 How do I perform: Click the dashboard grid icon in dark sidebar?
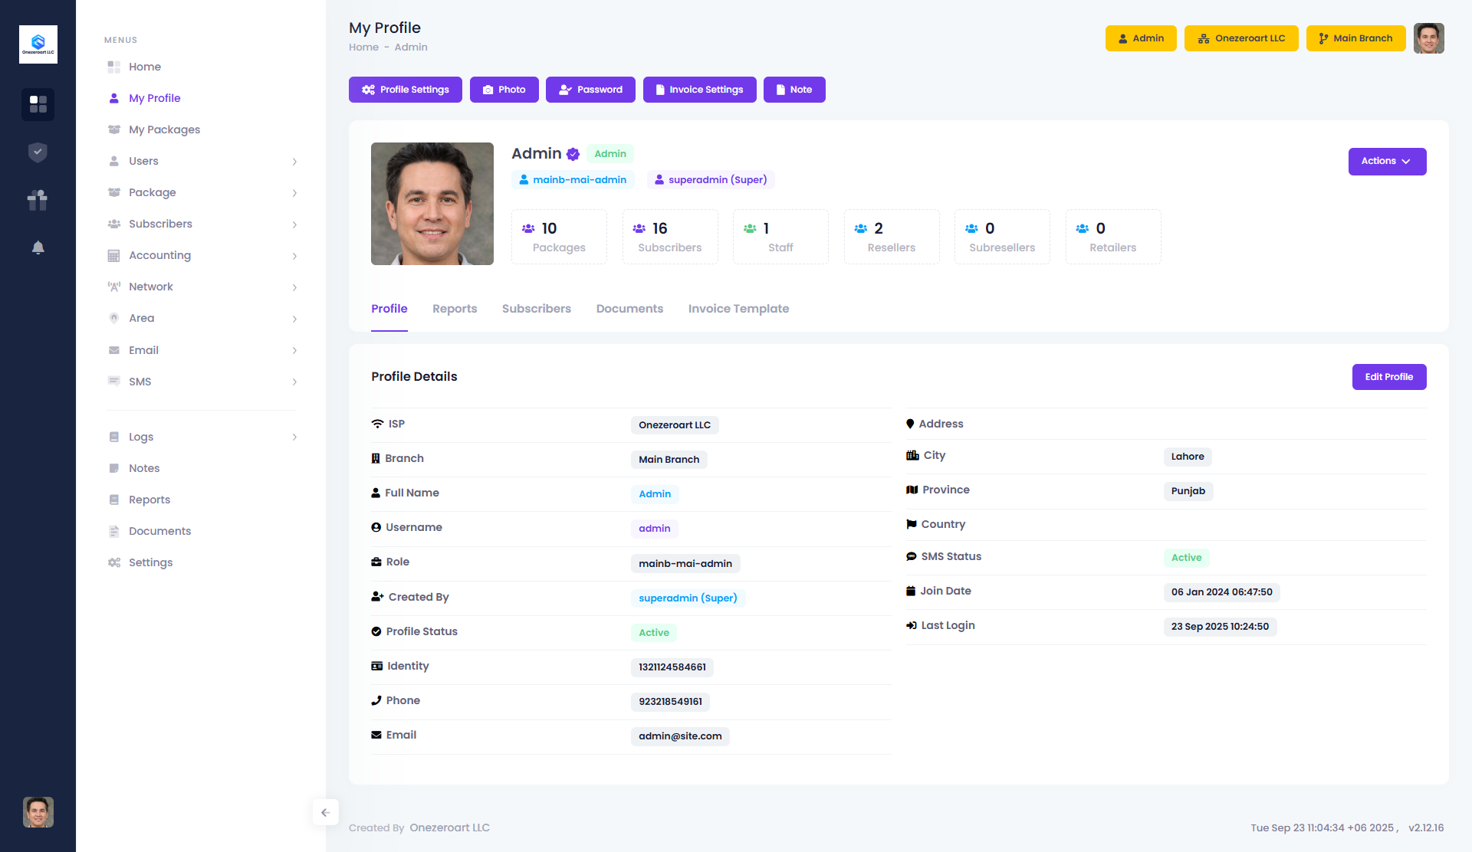tap(38, 104)
